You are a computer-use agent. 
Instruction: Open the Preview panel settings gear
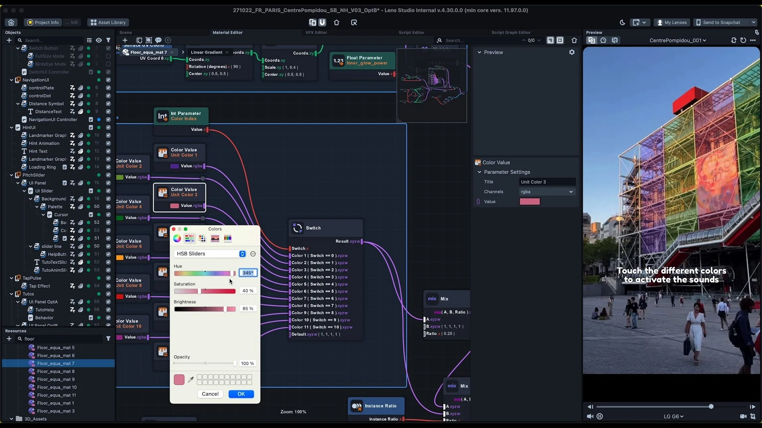[571, 52]
